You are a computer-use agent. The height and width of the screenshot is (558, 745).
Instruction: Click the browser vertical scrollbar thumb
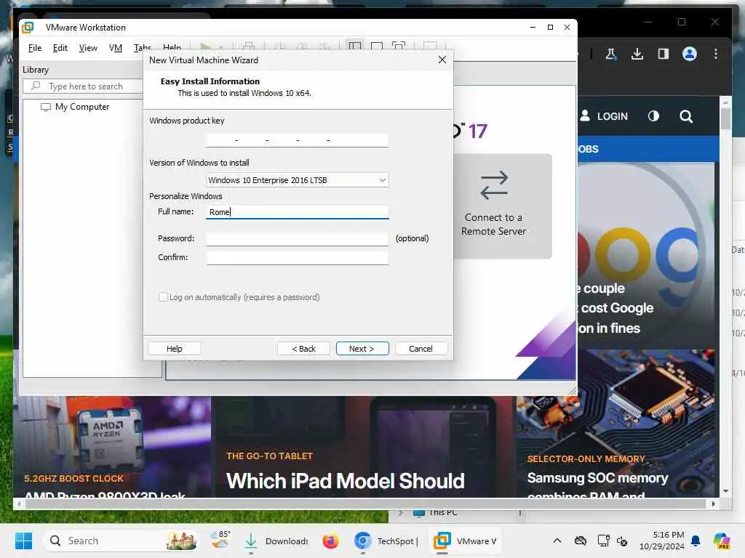pos(725,118)
